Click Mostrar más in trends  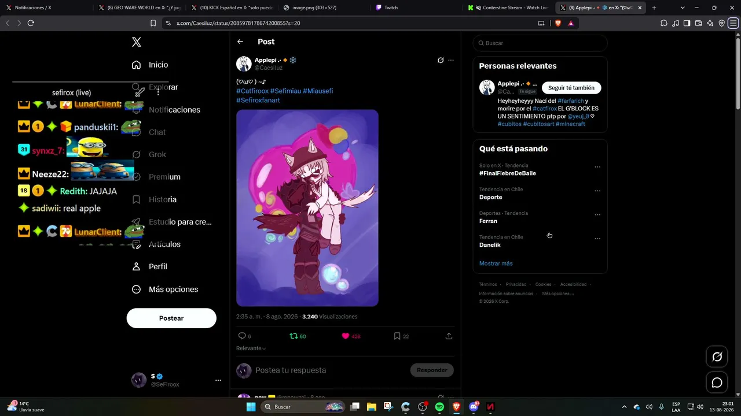click(496, 263)
